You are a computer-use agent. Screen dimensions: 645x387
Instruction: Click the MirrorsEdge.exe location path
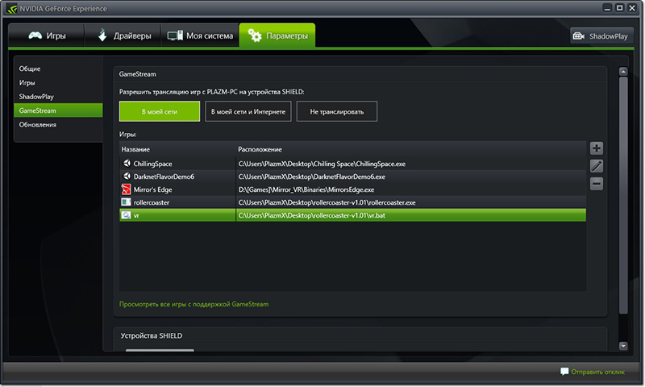[306, 189]
